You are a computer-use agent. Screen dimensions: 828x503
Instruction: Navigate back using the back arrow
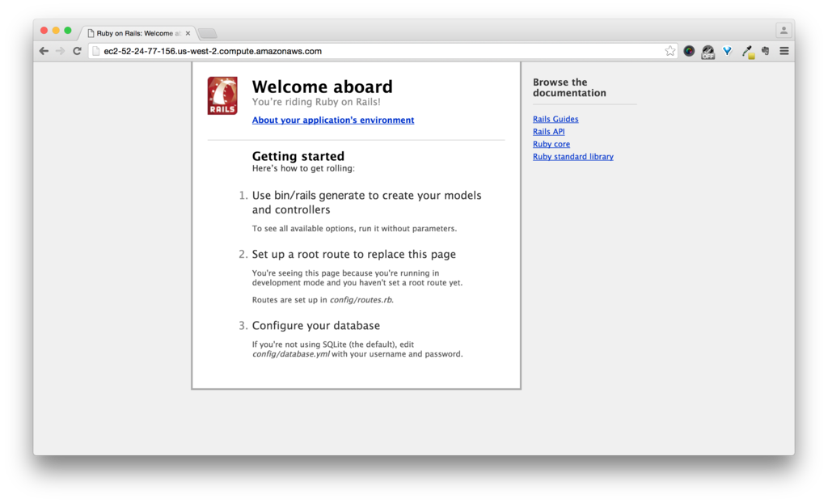pos(44,50)
